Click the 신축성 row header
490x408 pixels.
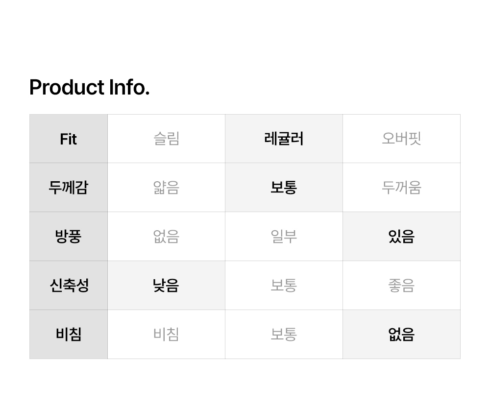click(69, 286)
